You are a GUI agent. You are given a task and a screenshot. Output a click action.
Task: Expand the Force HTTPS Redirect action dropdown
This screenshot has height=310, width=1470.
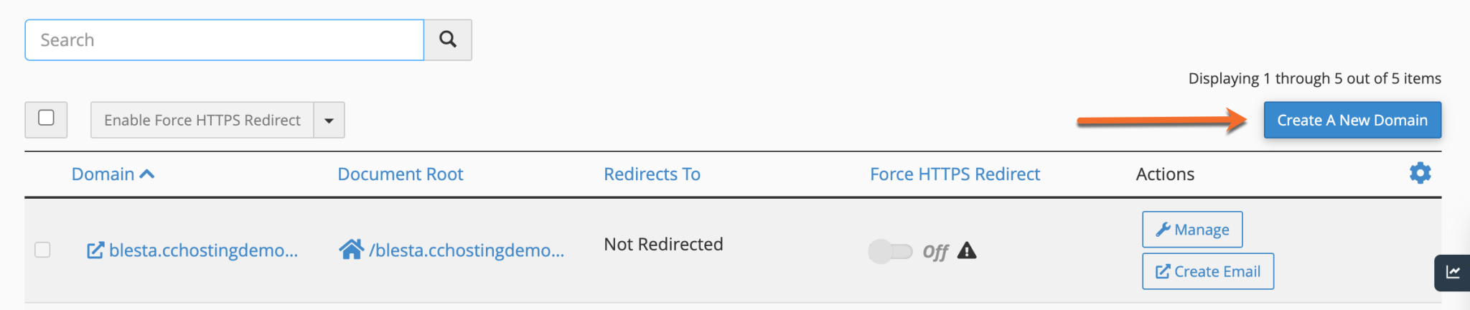329,120
